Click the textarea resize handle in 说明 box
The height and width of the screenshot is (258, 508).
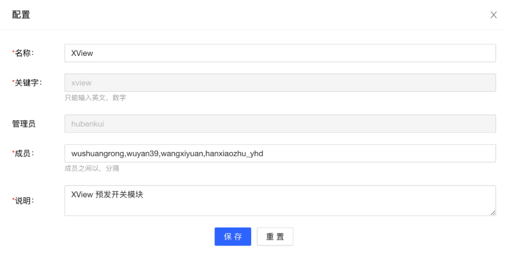tap(493, 213)
